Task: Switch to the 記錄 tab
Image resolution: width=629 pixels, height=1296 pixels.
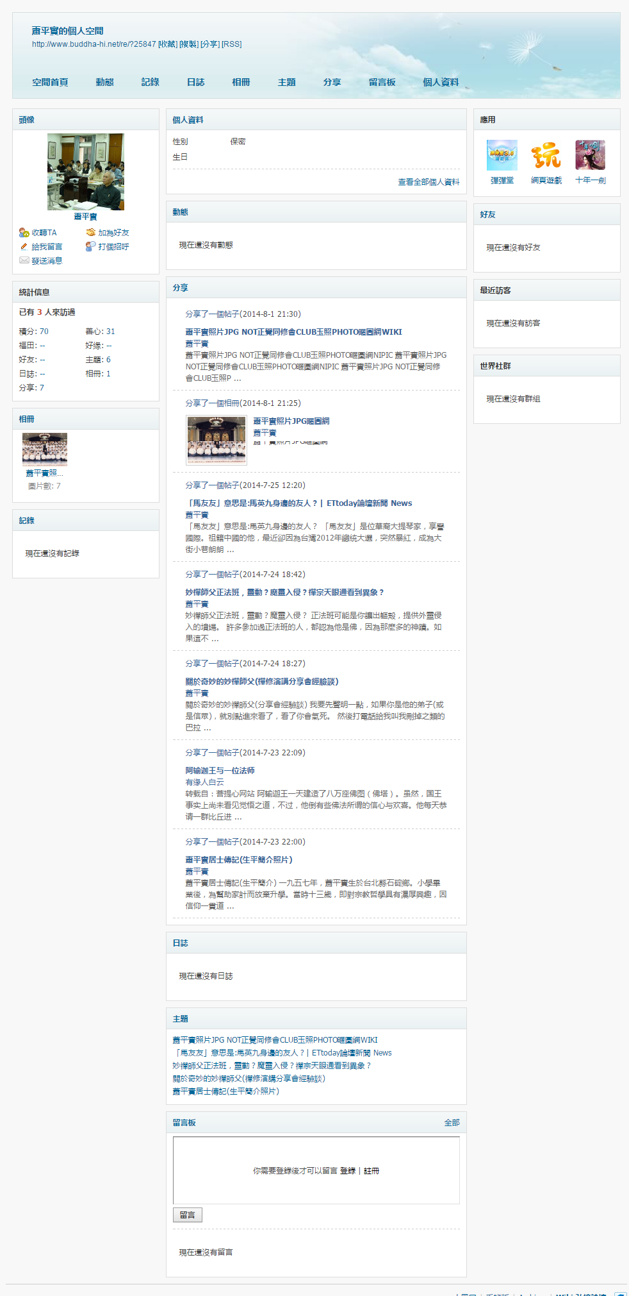Action: click(150, 82)
